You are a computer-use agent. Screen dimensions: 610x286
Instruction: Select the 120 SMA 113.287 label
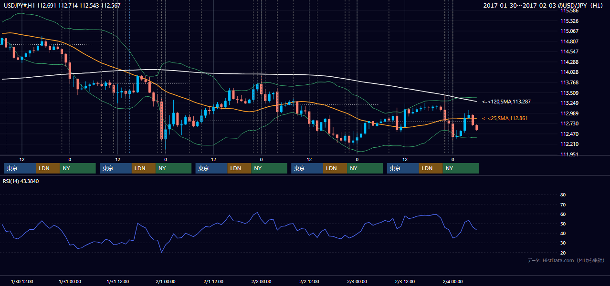point(506,102)
